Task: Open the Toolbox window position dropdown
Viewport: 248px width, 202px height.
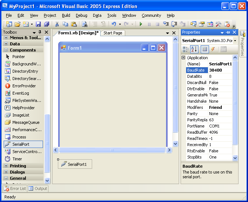Action: click(34, 33)
